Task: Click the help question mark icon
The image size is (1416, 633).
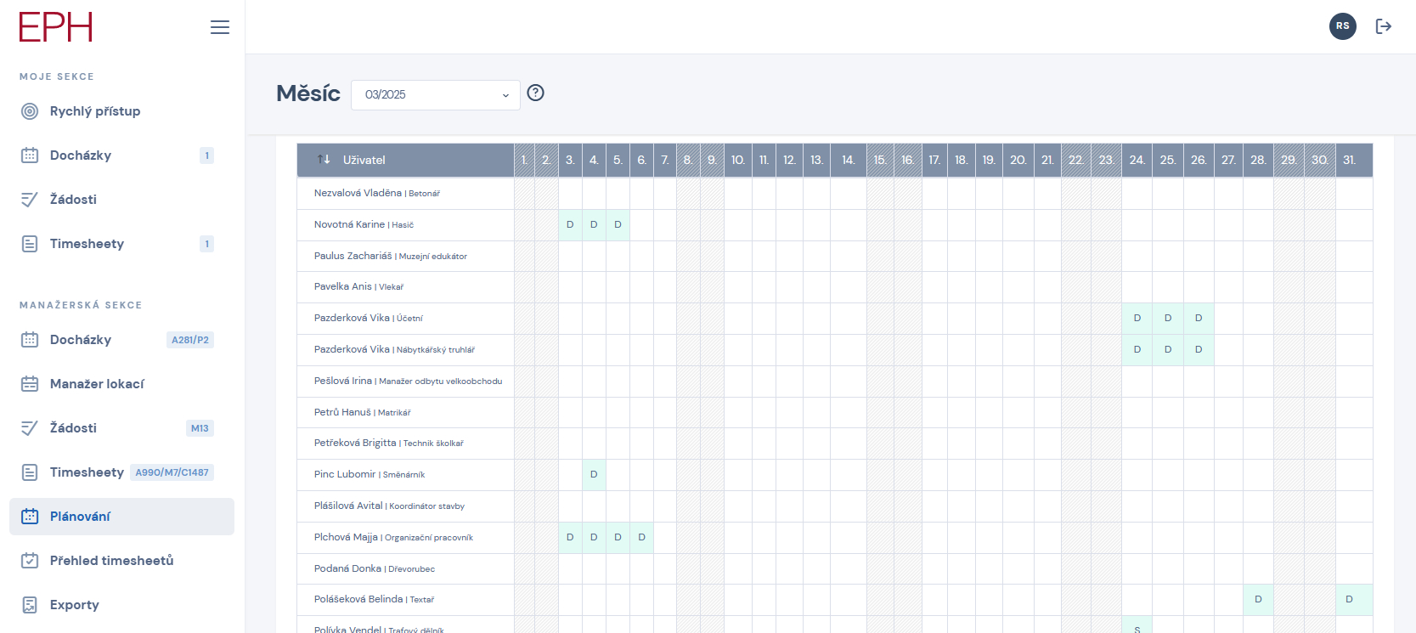Action: (x=535, y=93)
